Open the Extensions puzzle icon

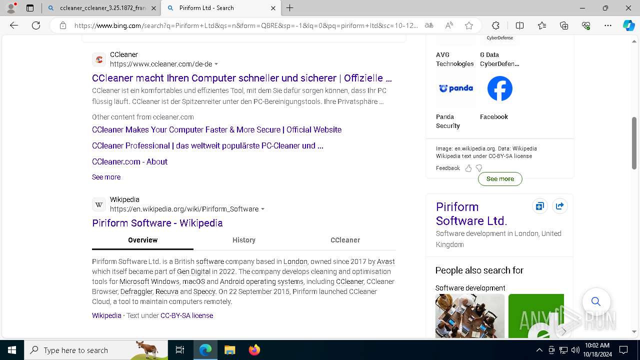click(495, 25)
